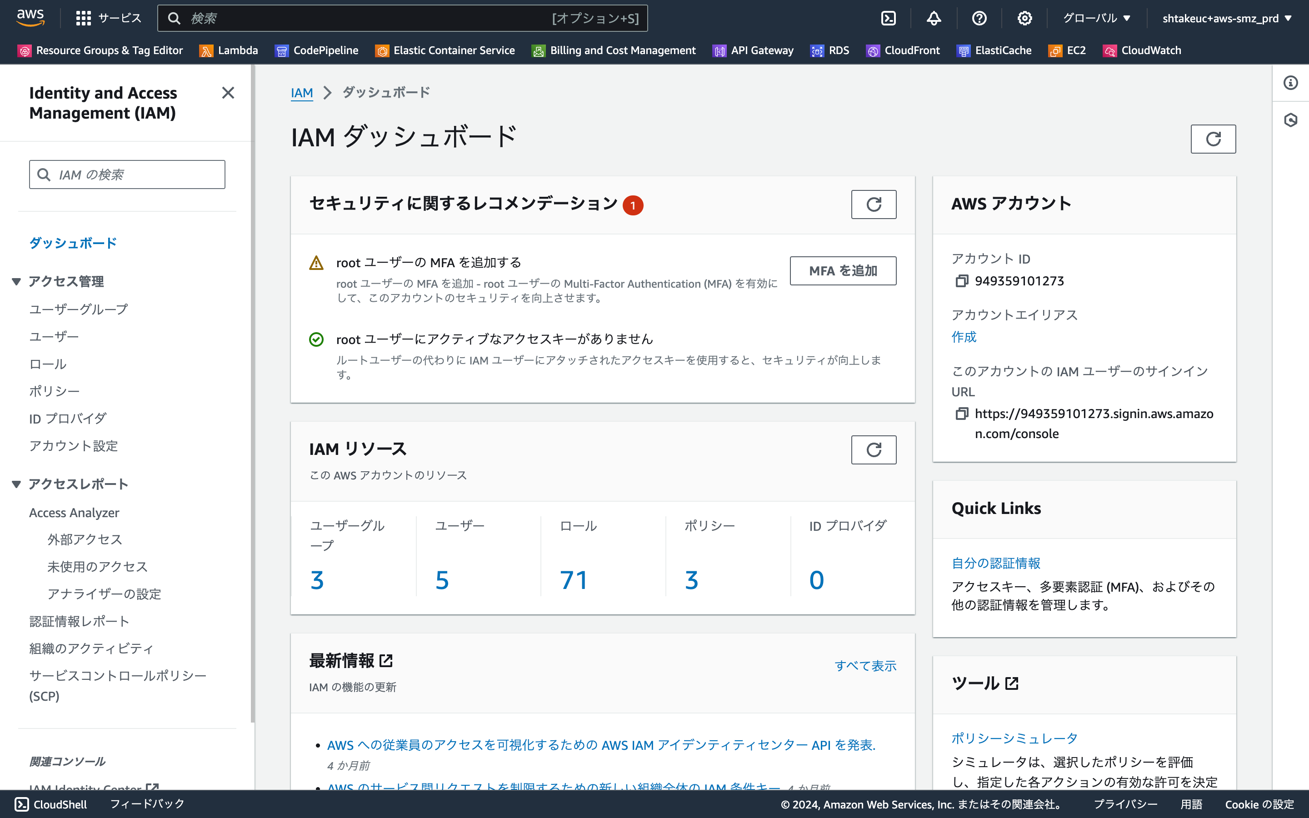This screenshot has width=1309, height=818.
Task: Open the settings gear icon
Action: click(1024, 18)
